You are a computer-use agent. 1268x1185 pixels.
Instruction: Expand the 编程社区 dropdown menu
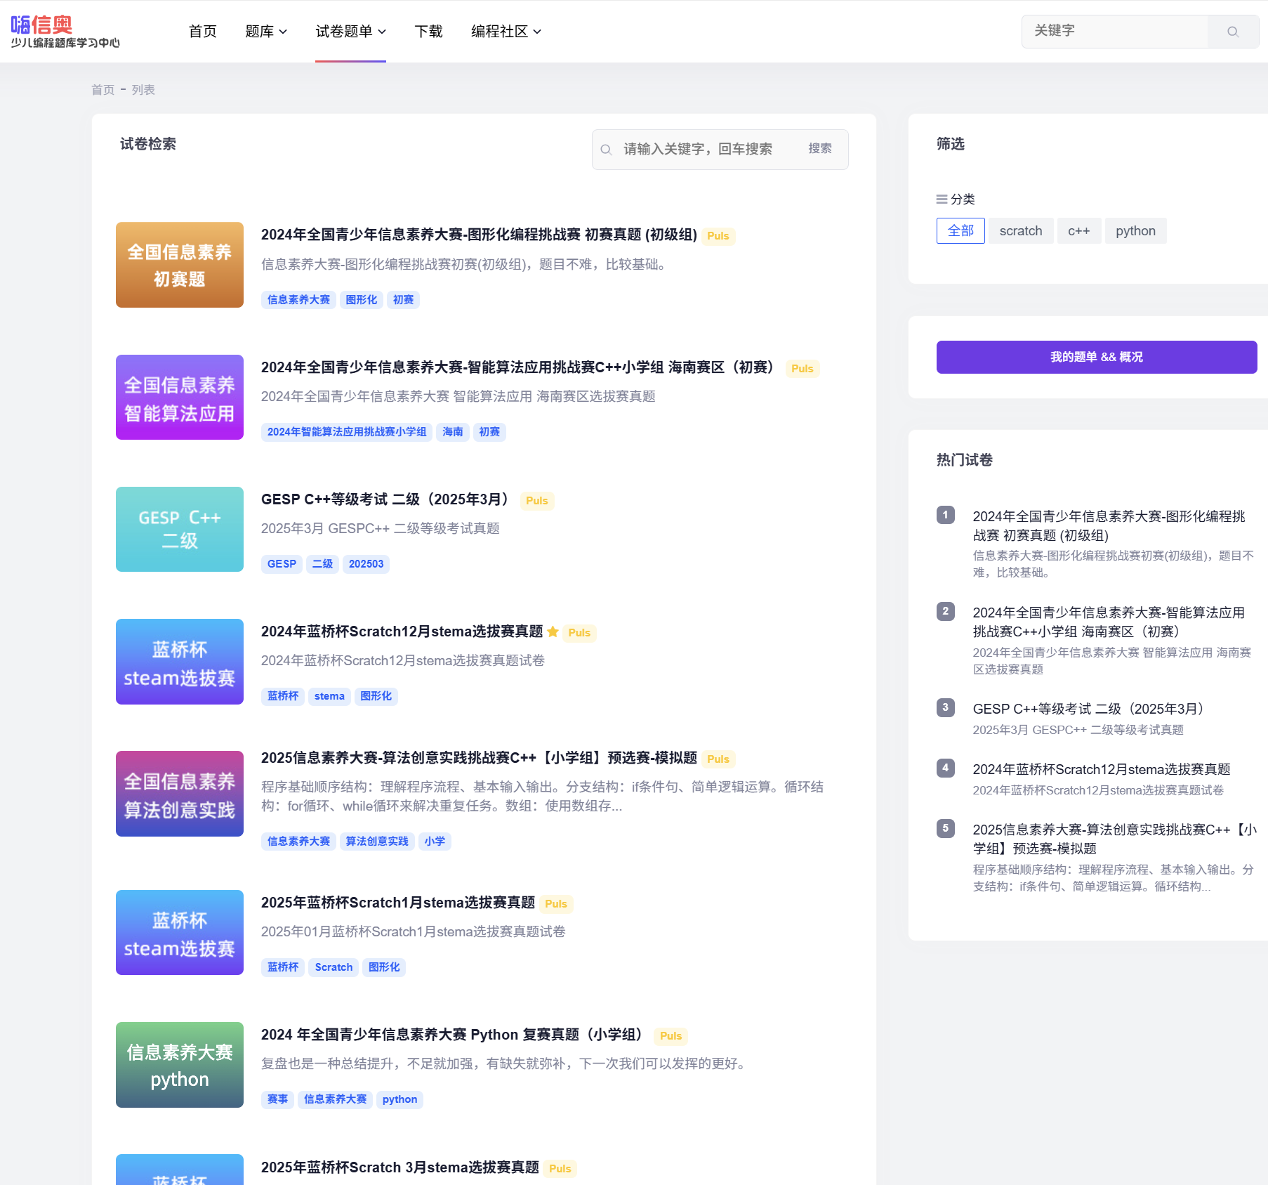pos(506,32)
